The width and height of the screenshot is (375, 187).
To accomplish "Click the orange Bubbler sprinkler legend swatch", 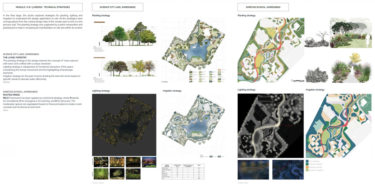I will (x=307, y=167).
